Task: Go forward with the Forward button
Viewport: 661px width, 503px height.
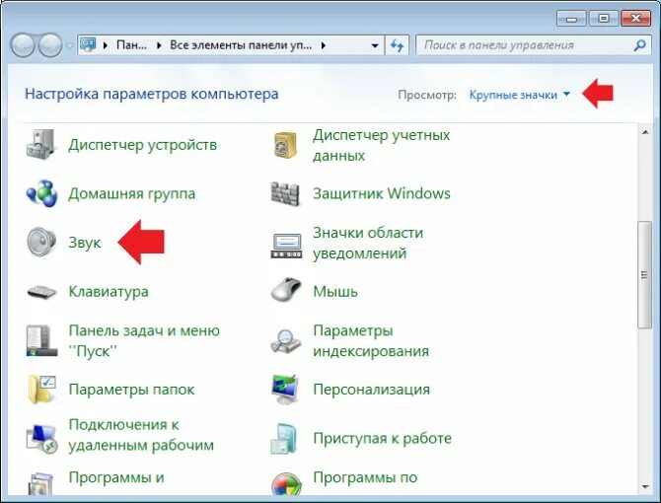Action: pos(50,45)
